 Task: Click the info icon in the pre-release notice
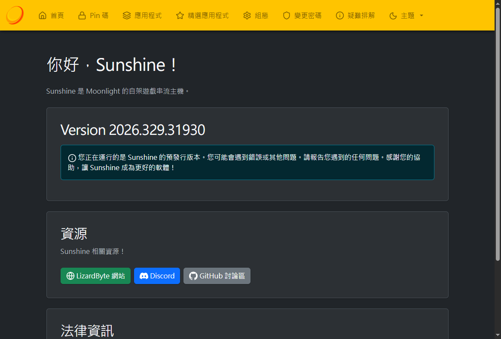coord(72,158)
